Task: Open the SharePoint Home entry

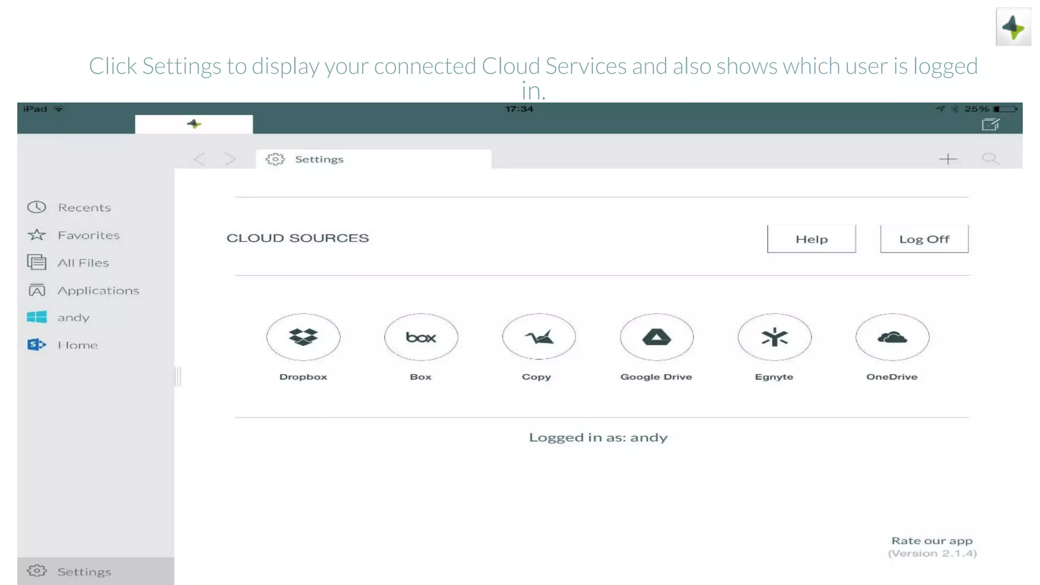Action: (95, 345)
